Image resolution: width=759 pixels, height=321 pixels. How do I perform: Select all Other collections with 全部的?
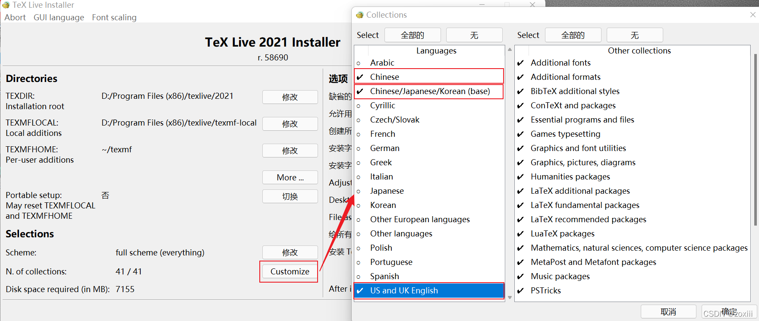click(573, 35)
